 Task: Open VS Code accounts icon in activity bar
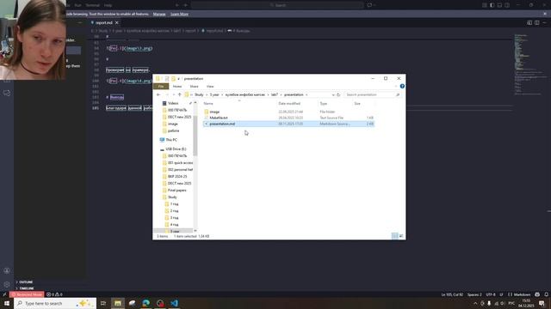pos(7,271)
